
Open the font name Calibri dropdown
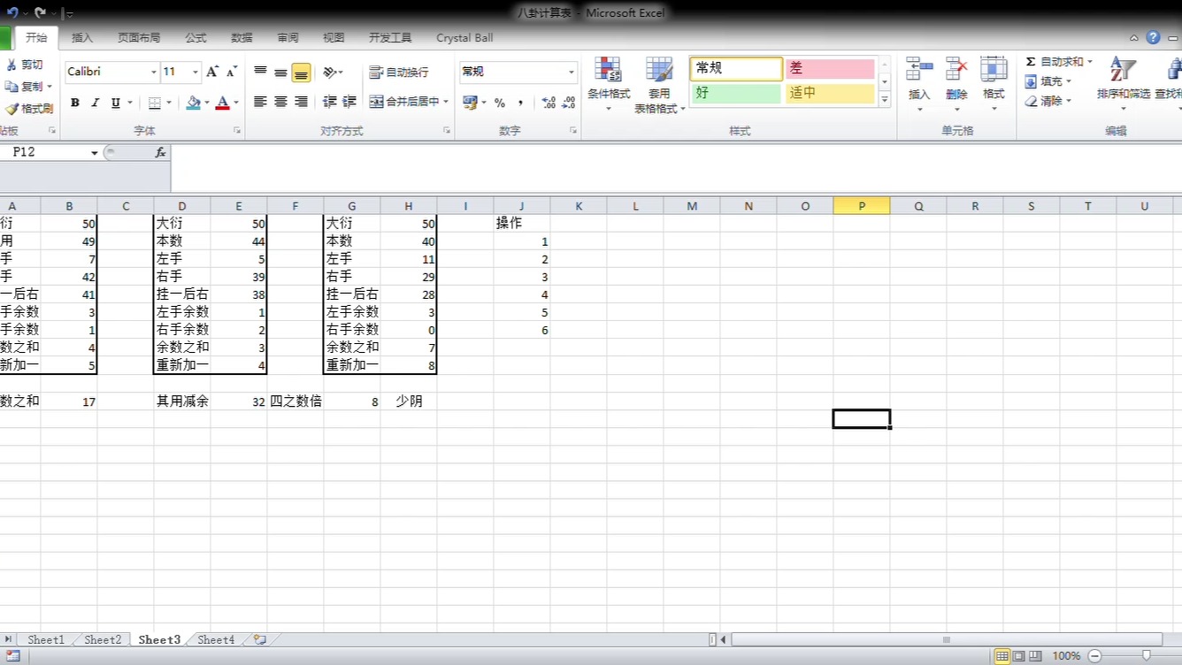point(154,72)
